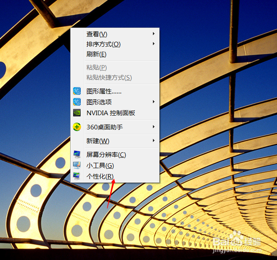Click the greyed 粘贴快捷方式(S) entry
Screen dimensions: 277x260
pyautogui.click(x=115, y=78)
